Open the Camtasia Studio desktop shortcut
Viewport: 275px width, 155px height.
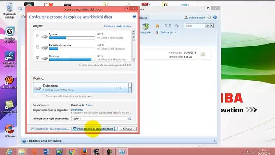pos(9,108)
